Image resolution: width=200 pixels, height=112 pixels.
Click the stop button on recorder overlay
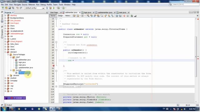12,98
